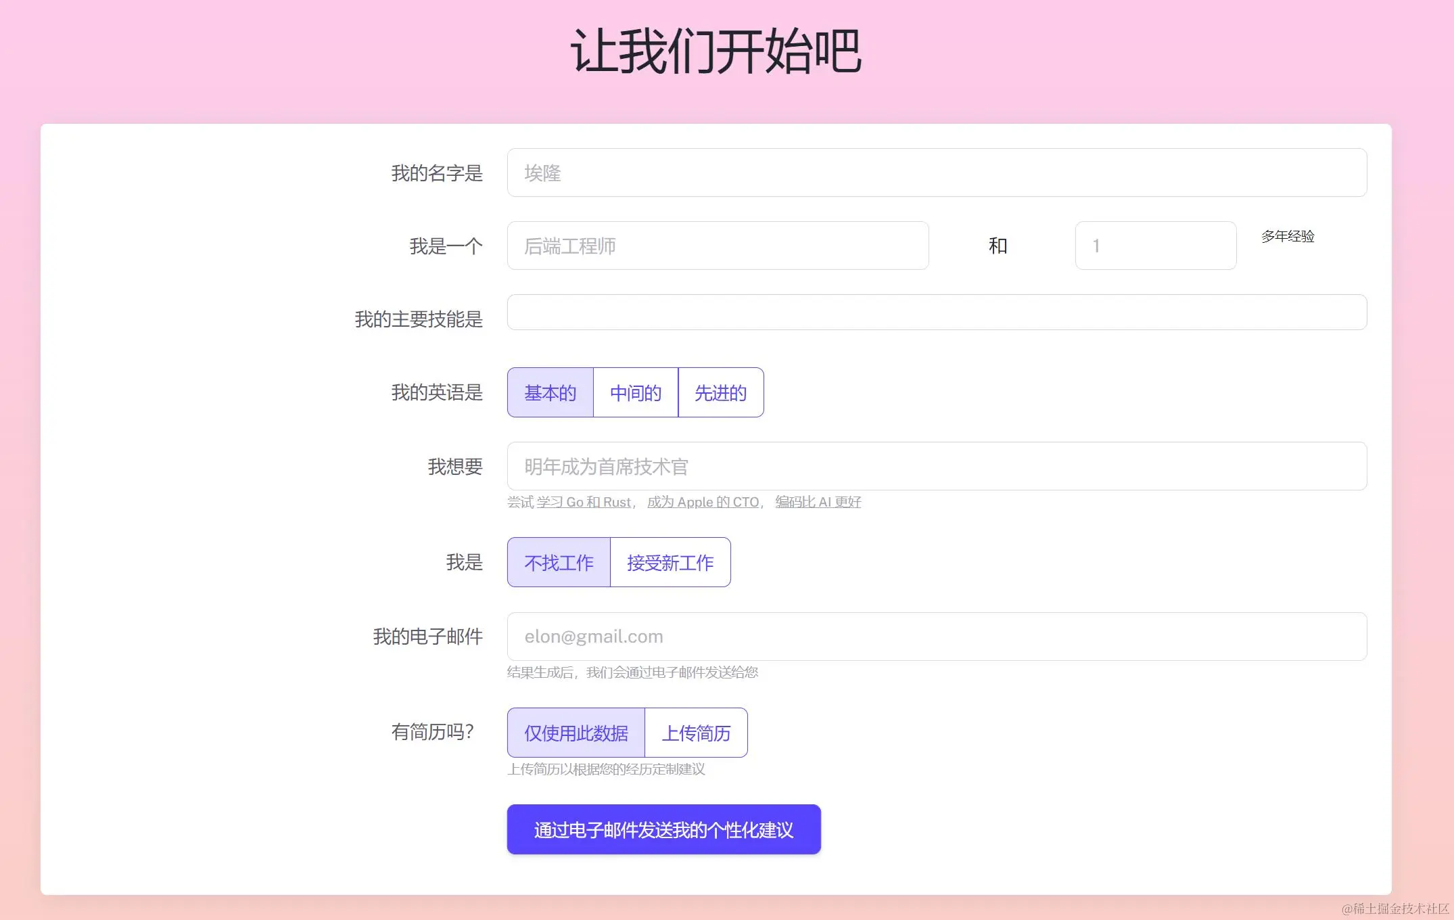Choose the 不找工作 option

[x=559, y=562]
